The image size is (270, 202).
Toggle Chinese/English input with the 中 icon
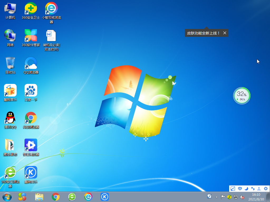click(240, 189)
